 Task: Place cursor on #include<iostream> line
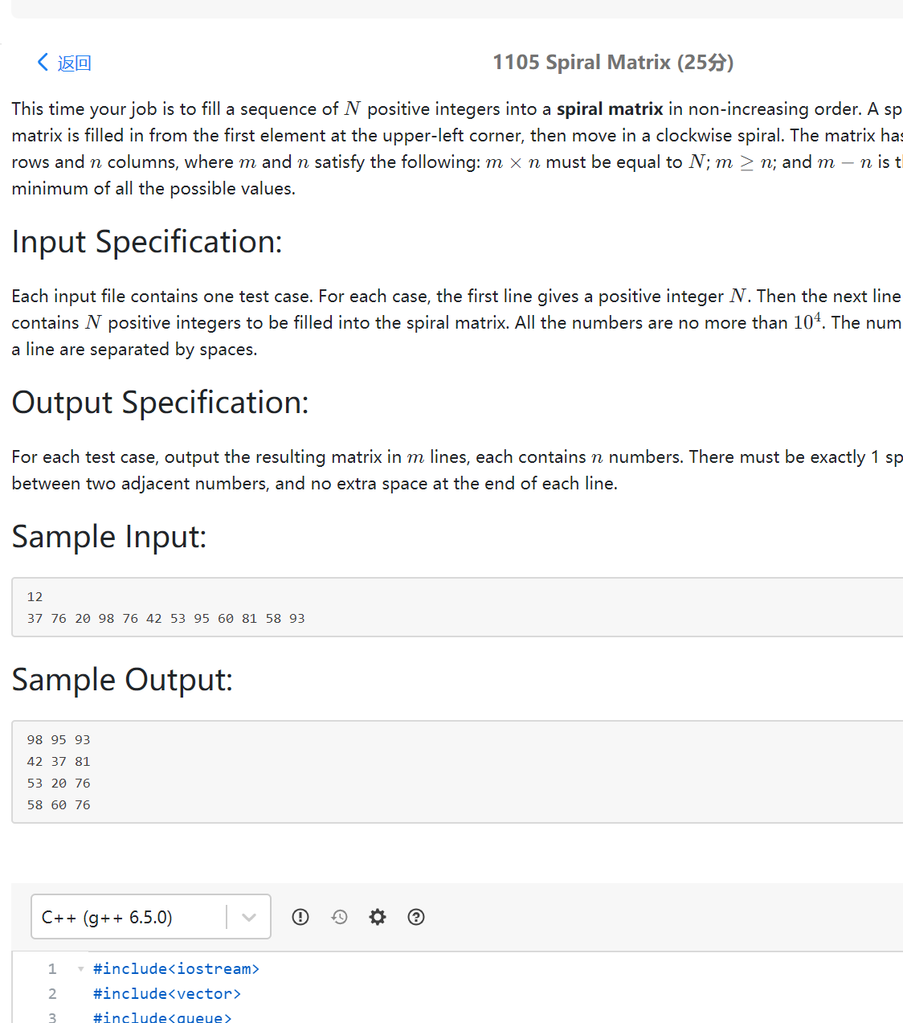point(176,968)
